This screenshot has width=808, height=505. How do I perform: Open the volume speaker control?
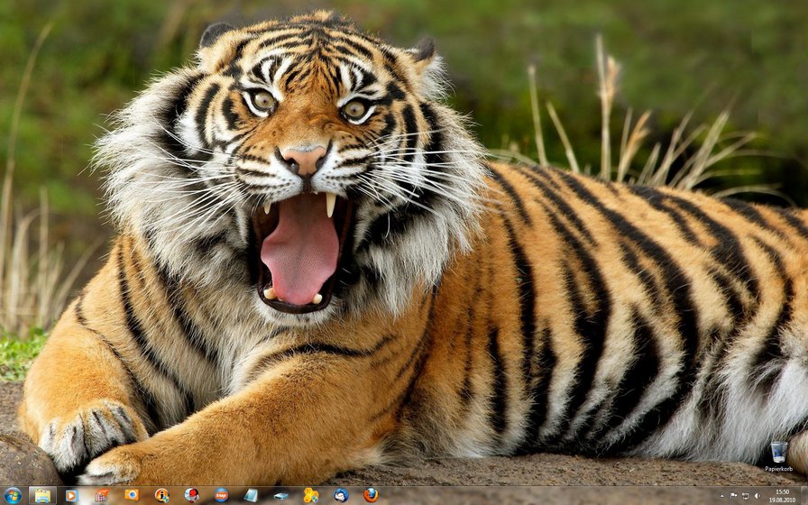(757, 496)
